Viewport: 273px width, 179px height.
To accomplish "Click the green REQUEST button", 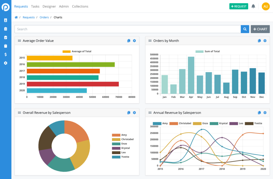I will click(239, 6).
